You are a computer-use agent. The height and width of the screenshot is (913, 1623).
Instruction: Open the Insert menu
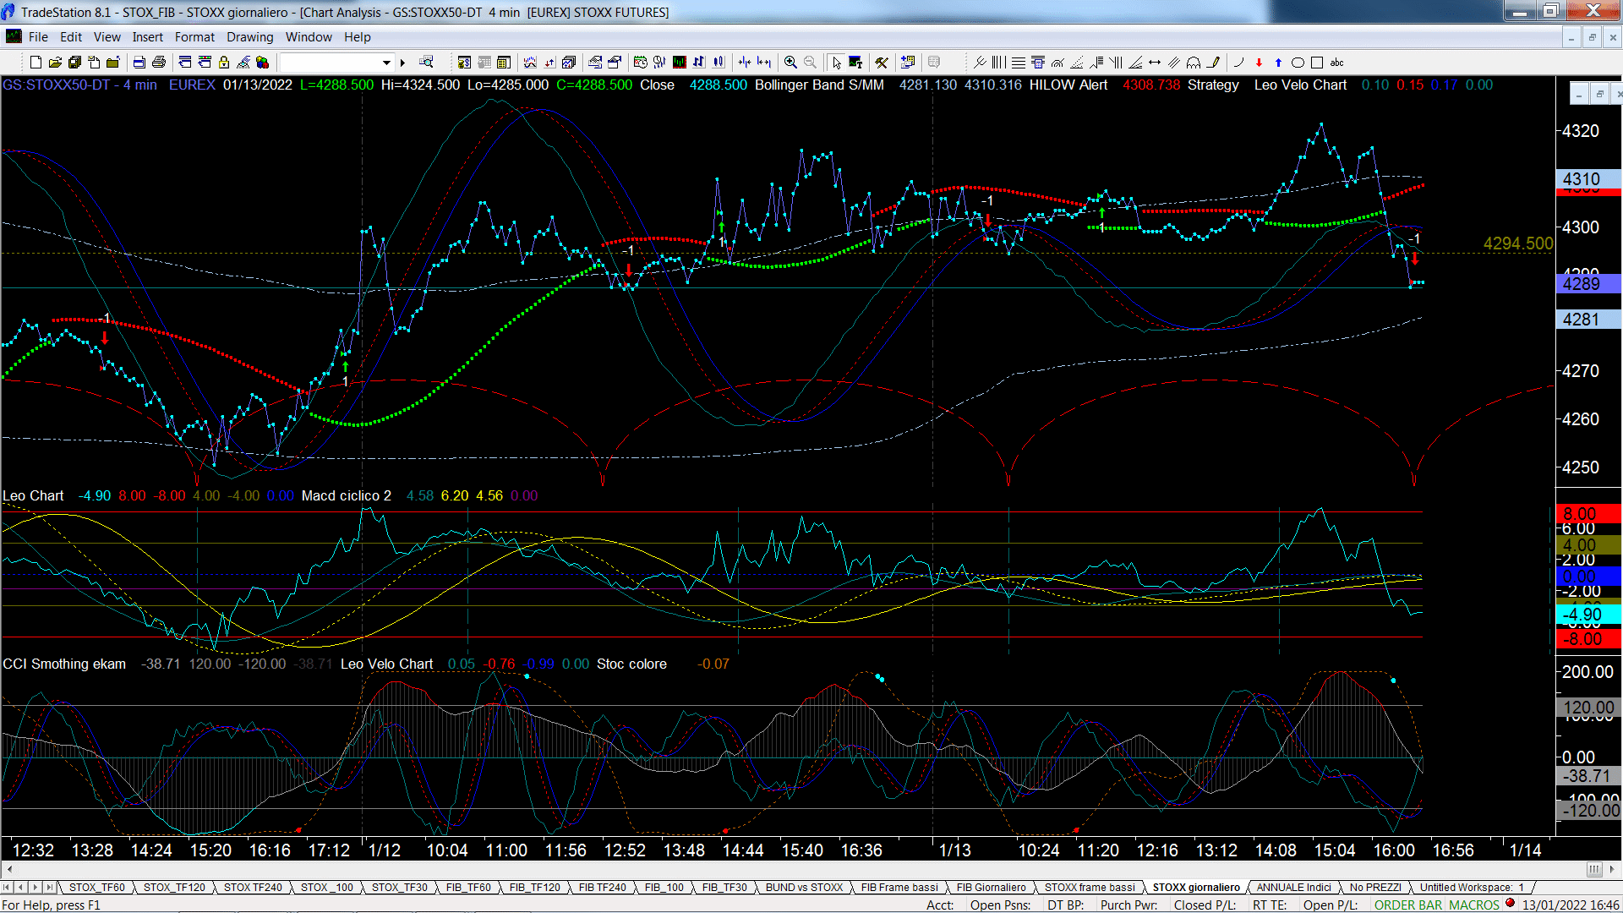147,37
